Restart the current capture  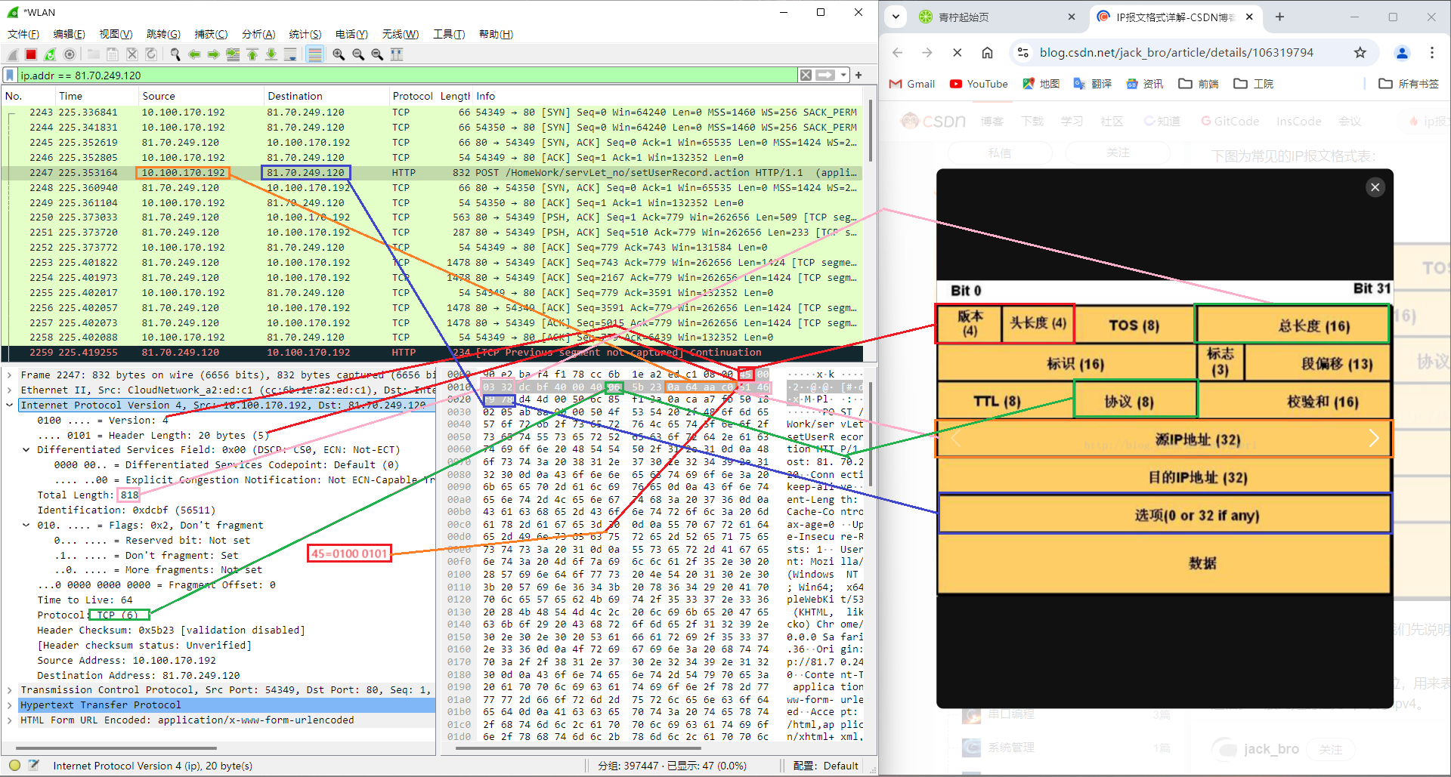point(50,54)
